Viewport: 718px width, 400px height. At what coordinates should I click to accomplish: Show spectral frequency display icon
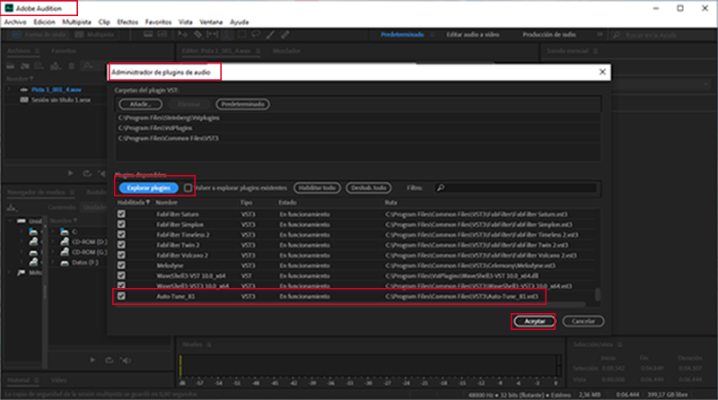click(x=148, y=34)
